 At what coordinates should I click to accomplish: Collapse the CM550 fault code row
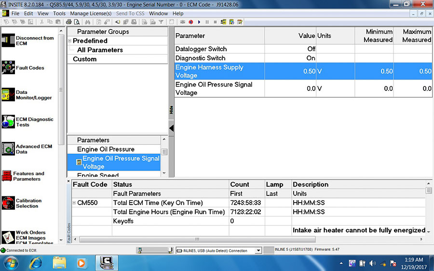click(x=74, y=203)
